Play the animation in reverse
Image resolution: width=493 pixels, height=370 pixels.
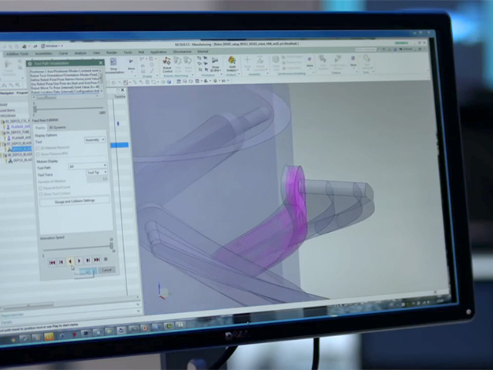[70, 261]
